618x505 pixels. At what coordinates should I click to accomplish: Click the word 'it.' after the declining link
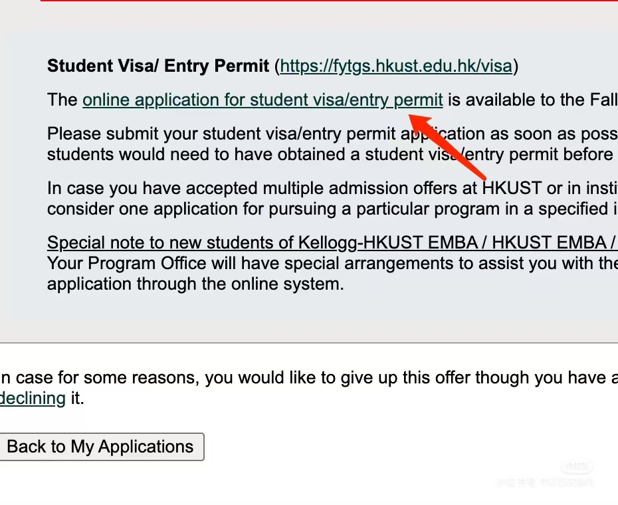coord(77,398)
